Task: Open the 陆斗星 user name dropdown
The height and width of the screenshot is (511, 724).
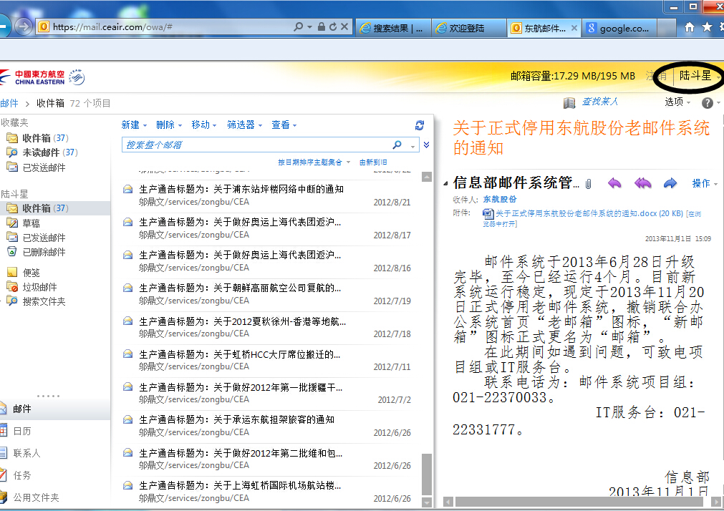Action: (699, 76)
